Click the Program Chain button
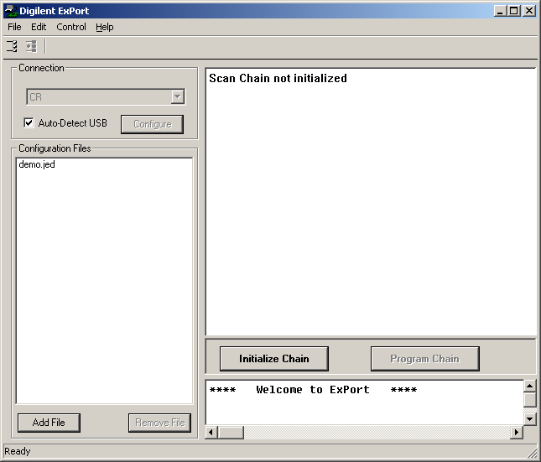Image resolution: width=541 pixels, height=462 pixels. (425, 359)
